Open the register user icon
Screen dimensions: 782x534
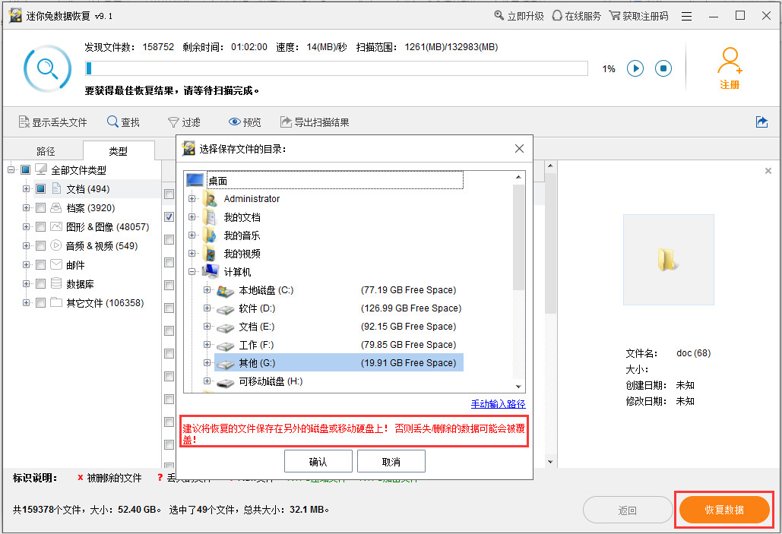tap(730, 61)
